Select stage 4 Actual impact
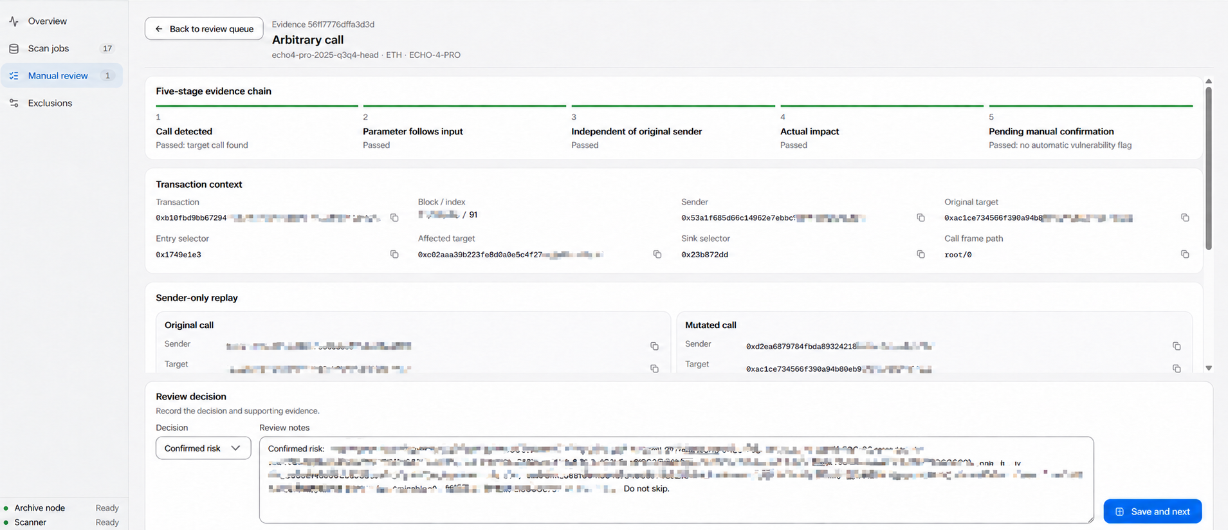Image resolution: width=1228 pixels, height=530 pixels. [x=882, y=128]
